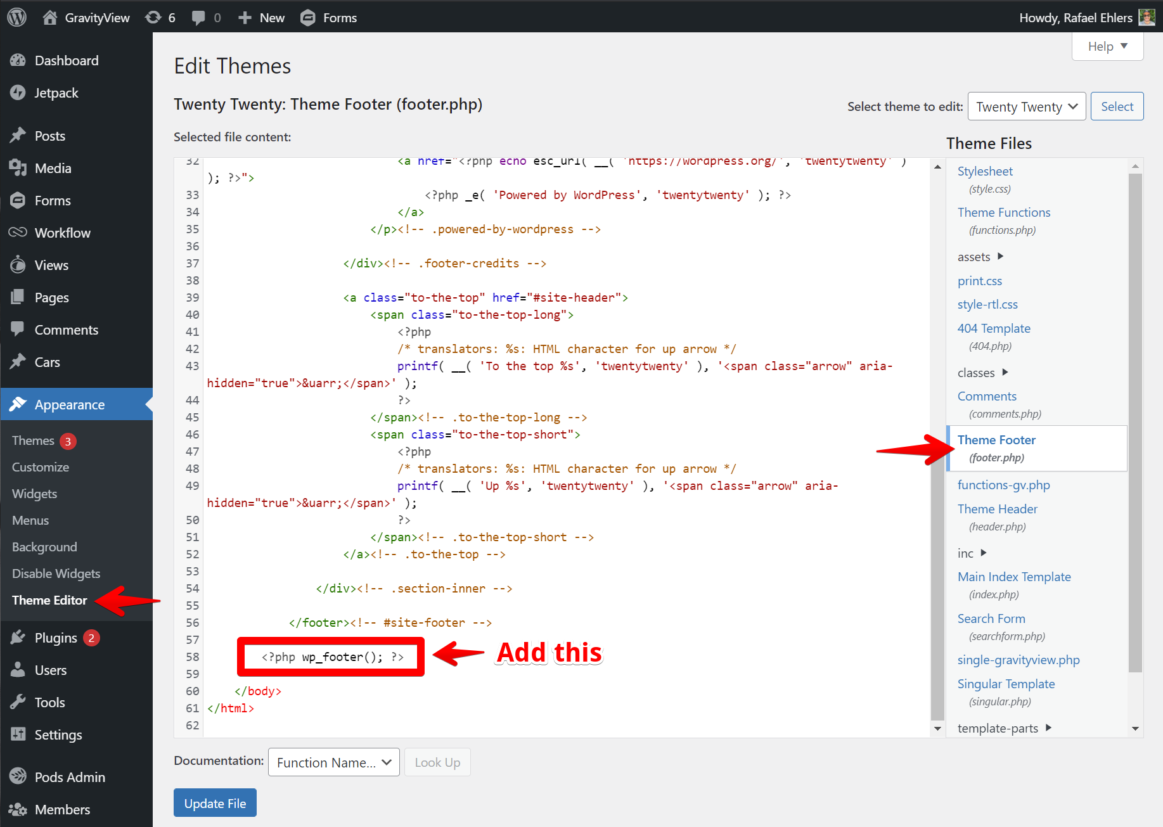
Task: Open the Theme Functions file link
Action: (x=1003, y=212)
